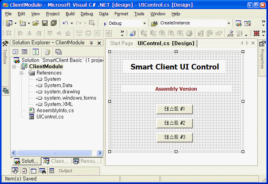The height and width of the screenshot is (184, 268).
Task: Collapse the ClientModule project node
Action: 14,67
